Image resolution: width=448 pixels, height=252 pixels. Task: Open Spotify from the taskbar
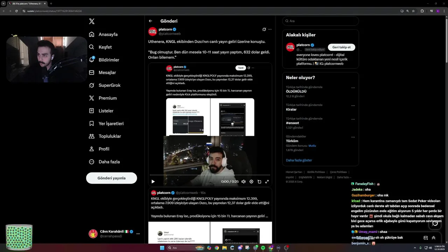263,248
